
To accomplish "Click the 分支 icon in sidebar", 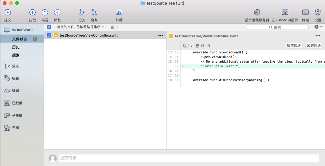I will 7,66.
